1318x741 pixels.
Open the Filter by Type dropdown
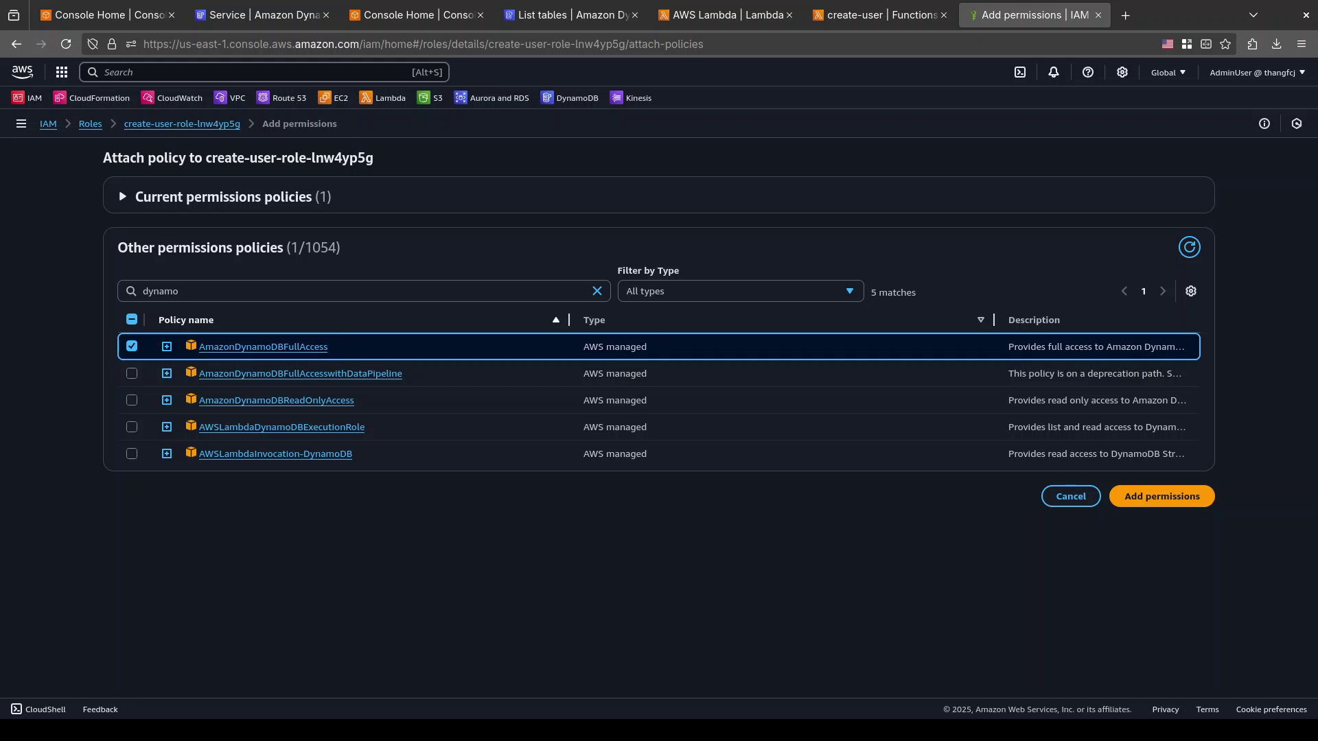click(740, 291)
